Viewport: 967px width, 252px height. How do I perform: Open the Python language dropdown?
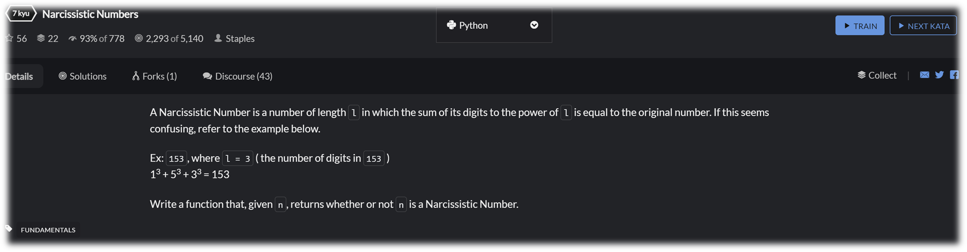point(493,25)
